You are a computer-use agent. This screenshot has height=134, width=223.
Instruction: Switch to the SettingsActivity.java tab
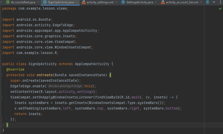pos(140,2)
